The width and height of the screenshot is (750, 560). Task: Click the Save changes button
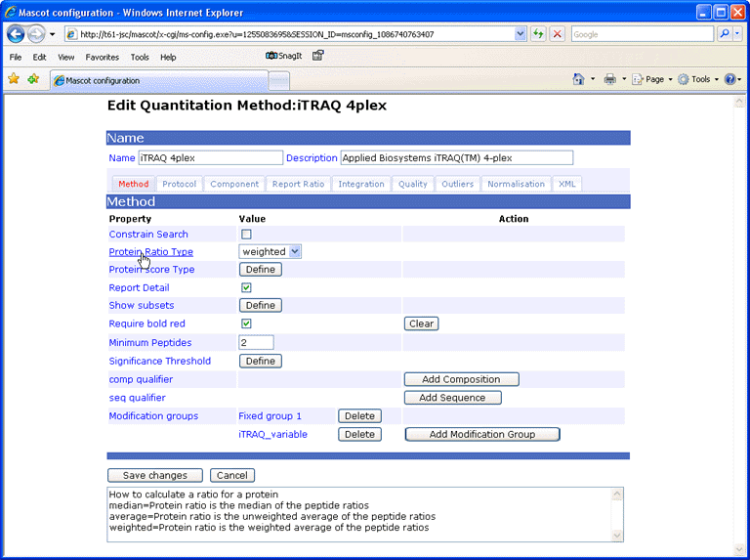pyautogui.click(x=154, y=476)
